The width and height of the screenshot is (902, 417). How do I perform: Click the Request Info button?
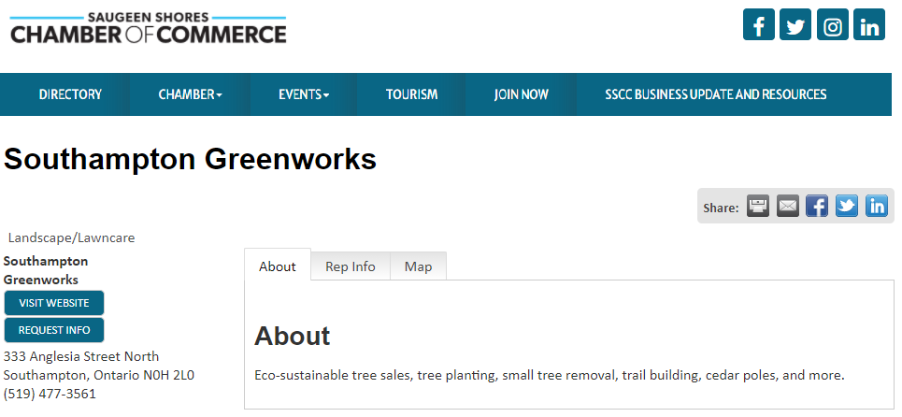click(54, 330)
